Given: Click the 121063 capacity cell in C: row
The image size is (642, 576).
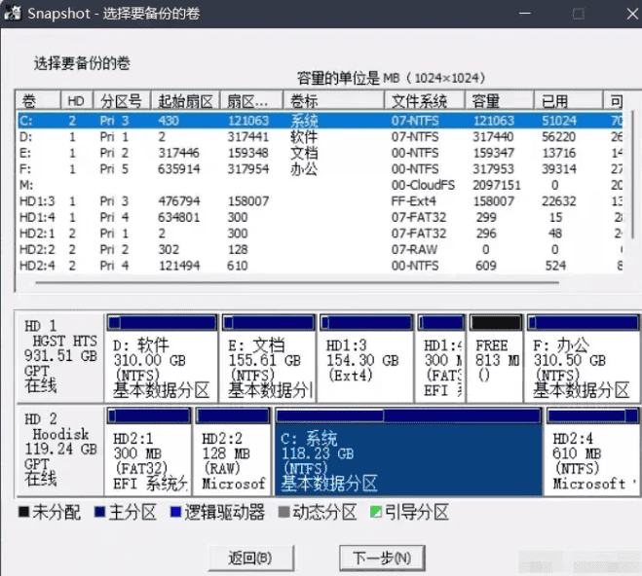Looking at the screenshot, I should [x=493, y=121].
